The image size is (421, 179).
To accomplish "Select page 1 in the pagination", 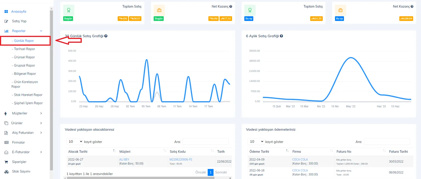I will point(210,172).
